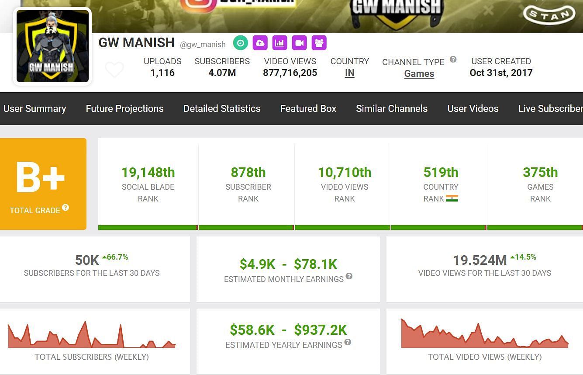Click the help icon beside Total Grade
Screen dimensions: 583x375
coord(66,207)
